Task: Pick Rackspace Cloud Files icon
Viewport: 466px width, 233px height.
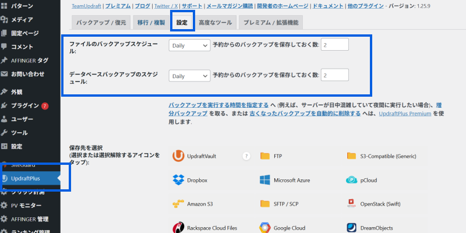Action: [178, 228]
